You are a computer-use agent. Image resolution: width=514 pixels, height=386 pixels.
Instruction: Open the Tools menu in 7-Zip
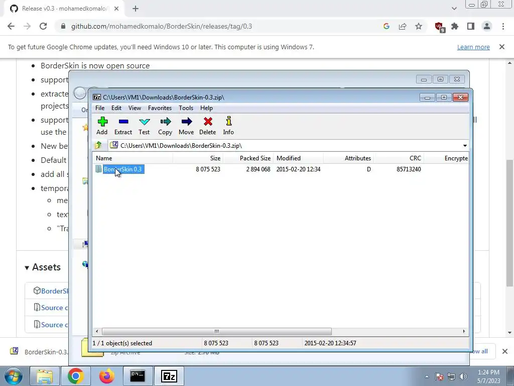(x=186, y=108)
